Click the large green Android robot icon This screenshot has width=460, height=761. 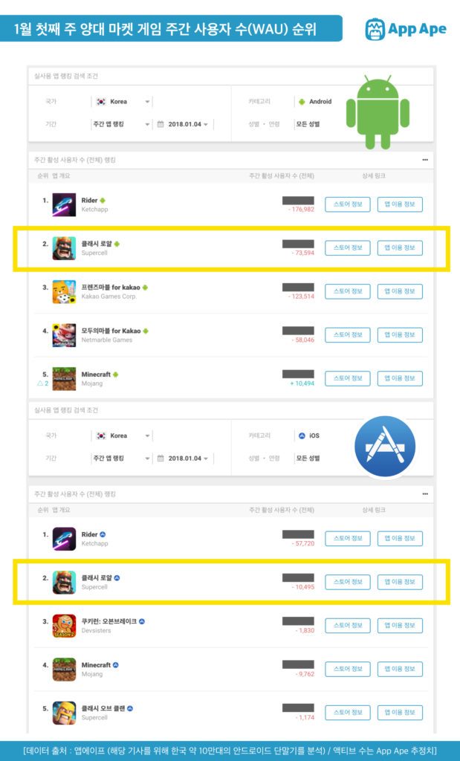click(x=378, y=111)
